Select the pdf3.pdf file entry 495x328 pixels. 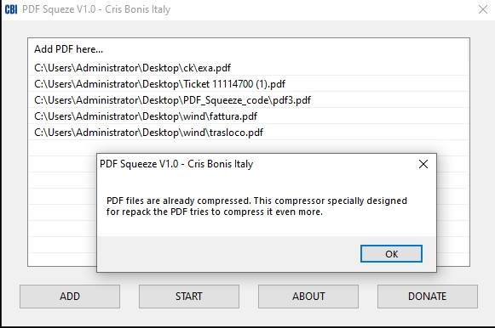248,100
